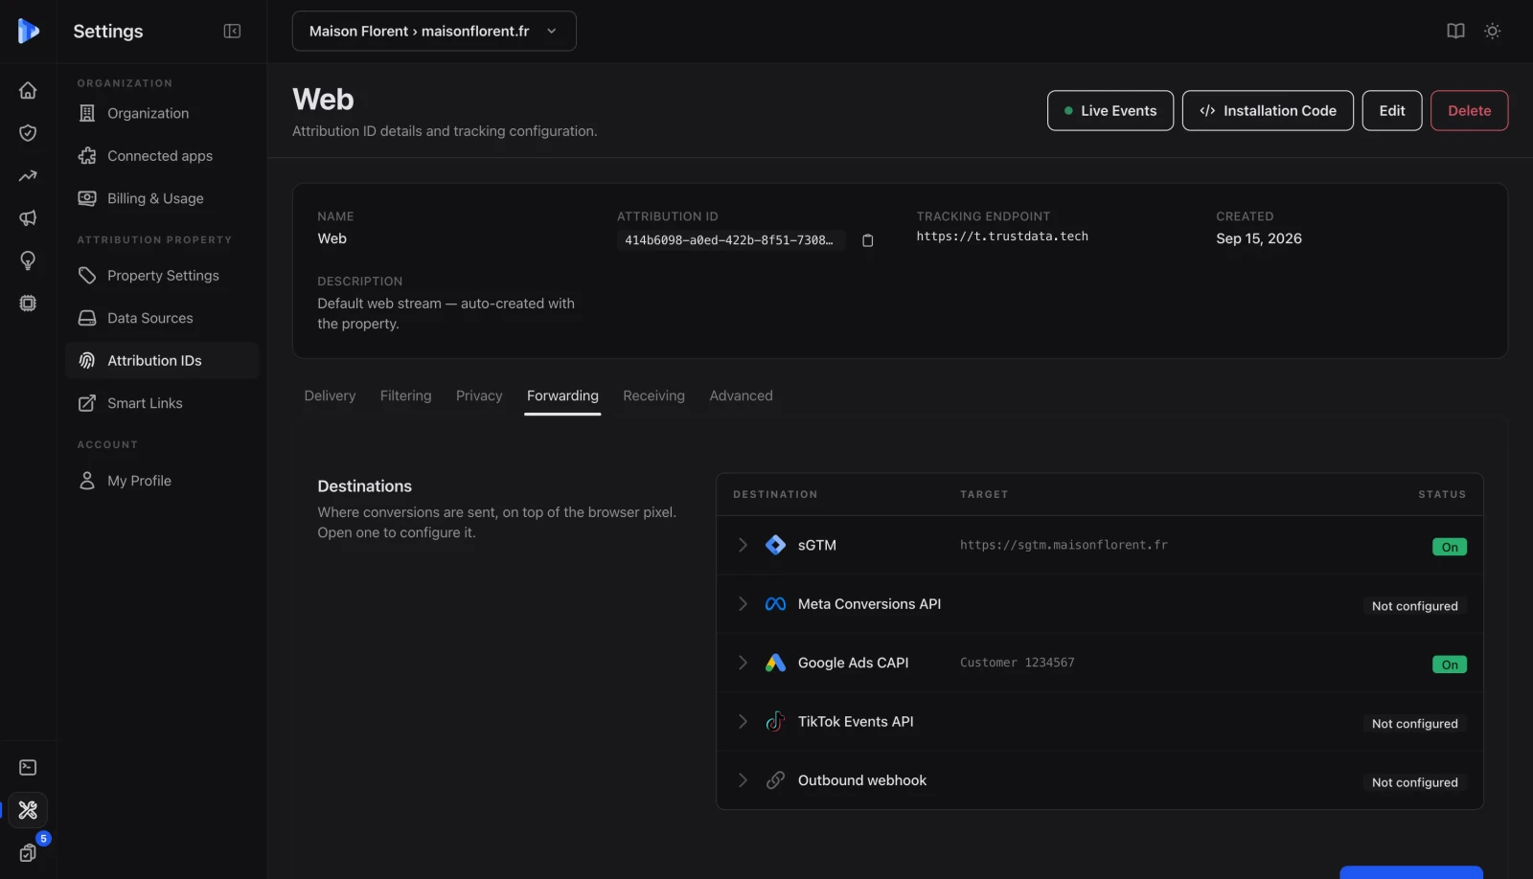Image resolution: width=1533 pixels, height=879 pixels.
Task: Click the app logo at top left
Action: click(28, 32)
